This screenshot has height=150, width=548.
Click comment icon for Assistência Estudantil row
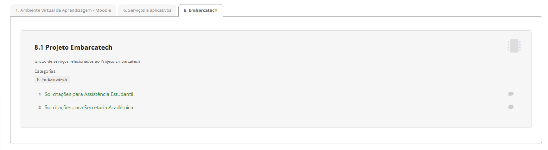tap(511, 94)
